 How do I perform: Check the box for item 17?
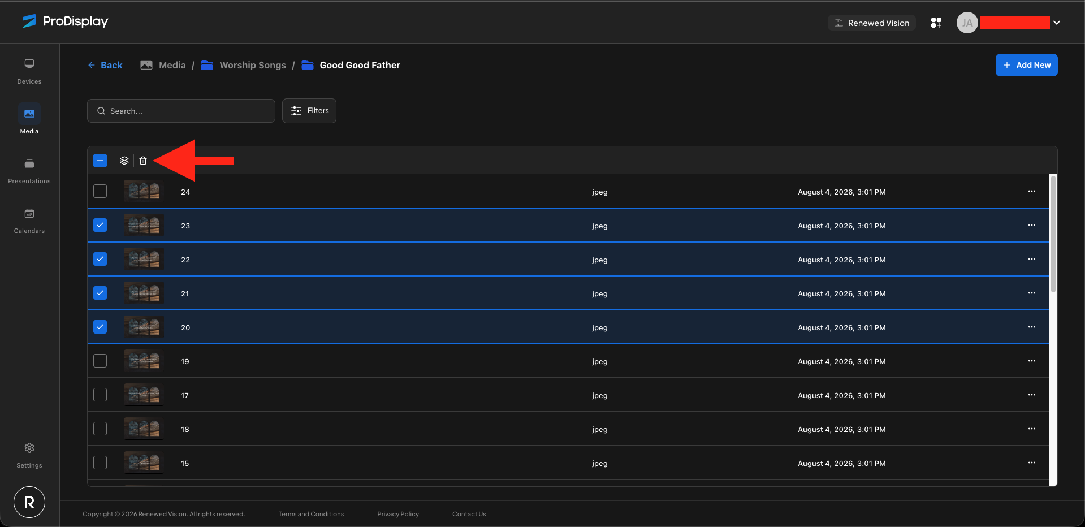[100, 395]
